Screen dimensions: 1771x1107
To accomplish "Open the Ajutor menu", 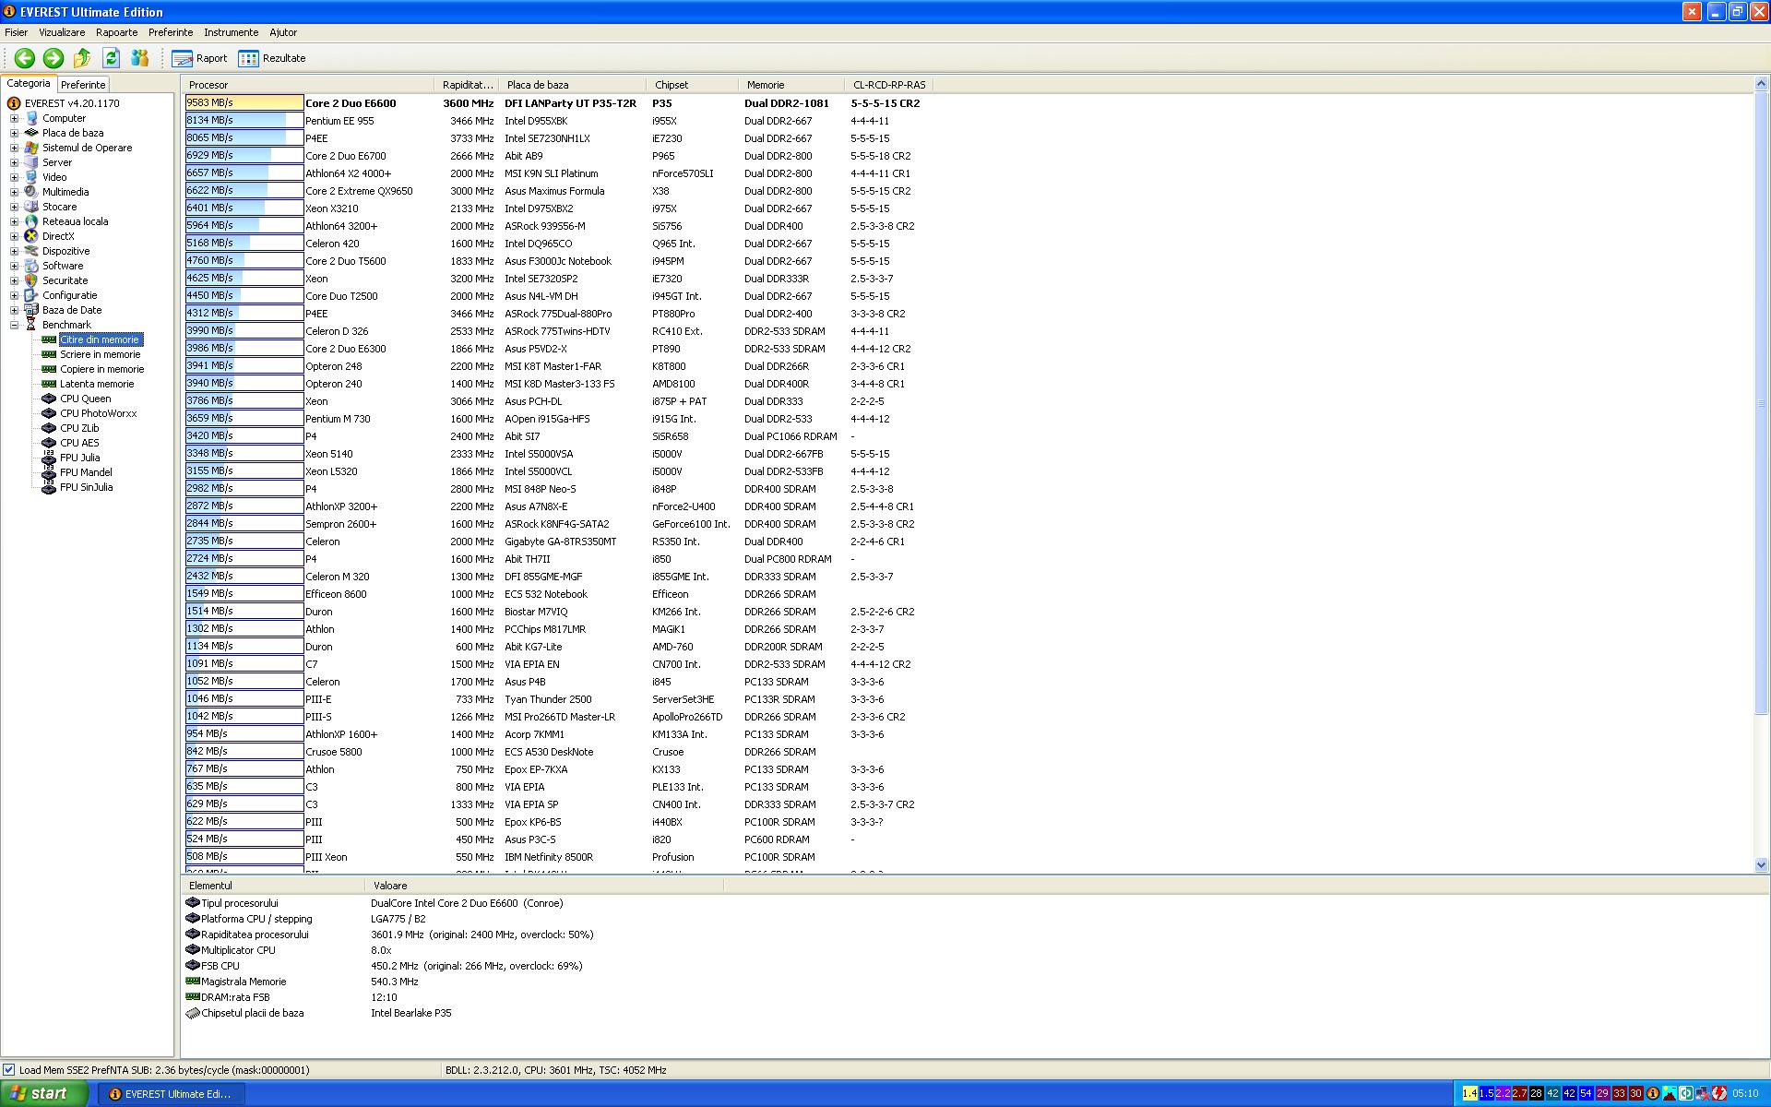I will pyautogui.click(x=283, y=32).
